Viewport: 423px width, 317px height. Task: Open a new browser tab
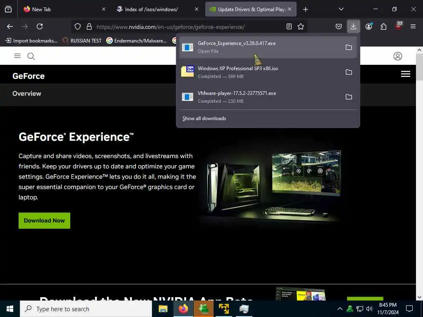click(x=305, y=9)
